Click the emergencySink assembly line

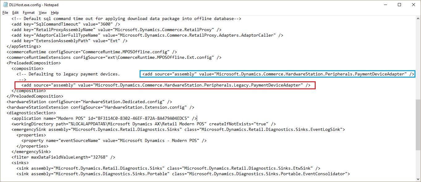pos(178,129)
